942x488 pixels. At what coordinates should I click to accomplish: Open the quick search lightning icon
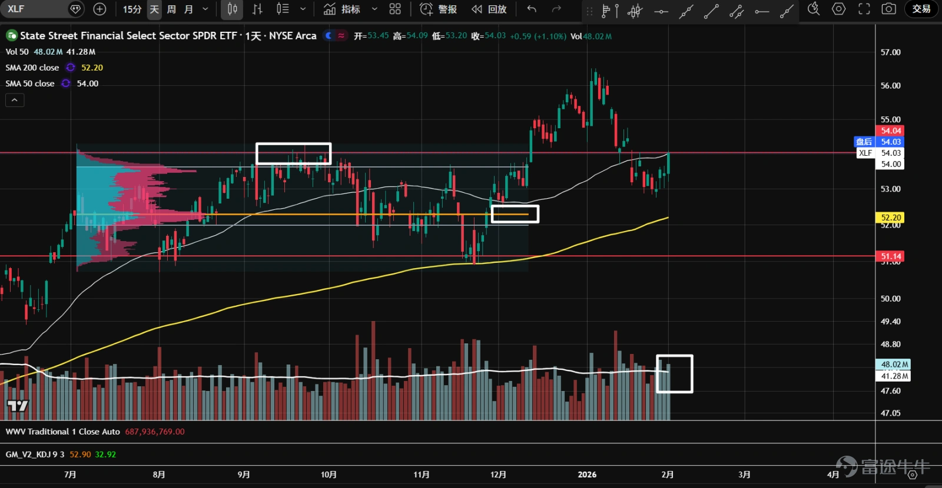814,9
